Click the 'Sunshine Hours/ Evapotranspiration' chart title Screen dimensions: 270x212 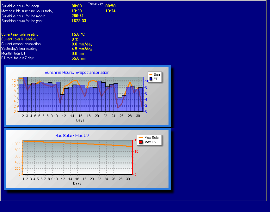pos(77,73)
